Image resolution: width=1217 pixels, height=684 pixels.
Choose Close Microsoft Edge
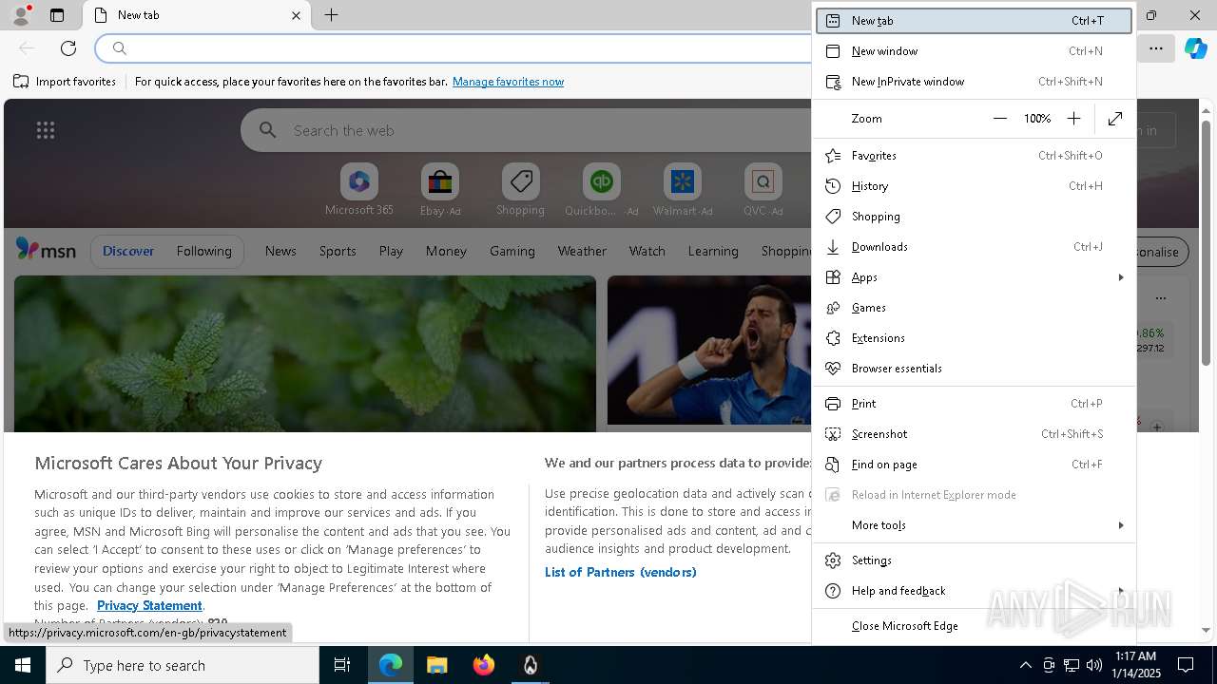pos(974,626)
